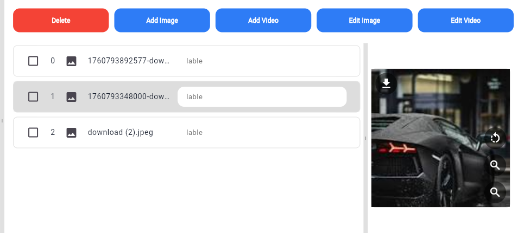Screen dimensions: 524x233
Task: Download the previewed car image
Action: click(386, 83)
